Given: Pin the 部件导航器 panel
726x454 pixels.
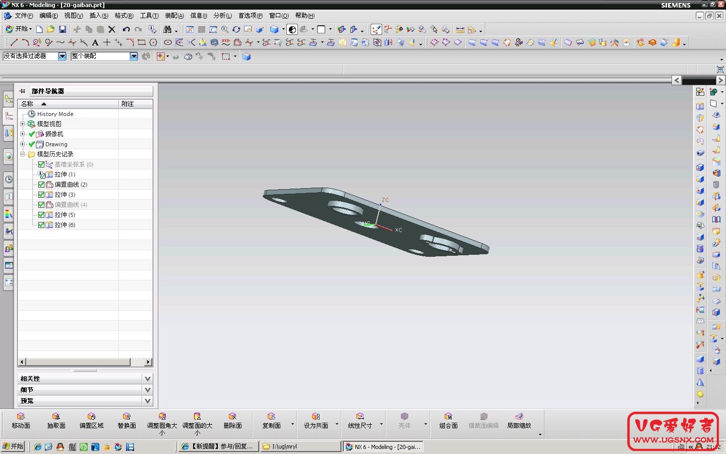Looking at the screenshot, I should click(22, 91).
